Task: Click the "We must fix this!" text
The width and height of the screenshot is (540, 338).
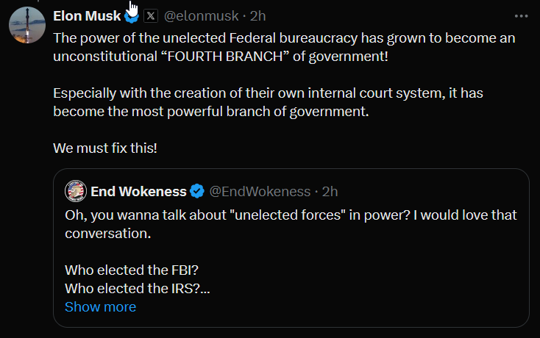Action: coord(105,148)
